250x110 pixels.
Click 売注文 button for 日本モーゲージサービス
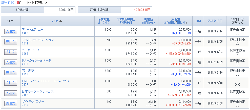(11, 93)
